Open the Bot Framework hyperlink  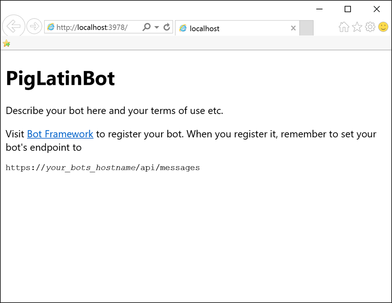tap(60, 134)
